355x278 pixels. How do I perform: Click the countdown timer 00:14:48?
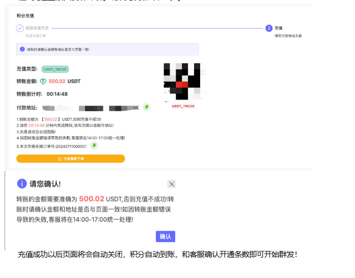pyautogui.click(x=57, y=94)
